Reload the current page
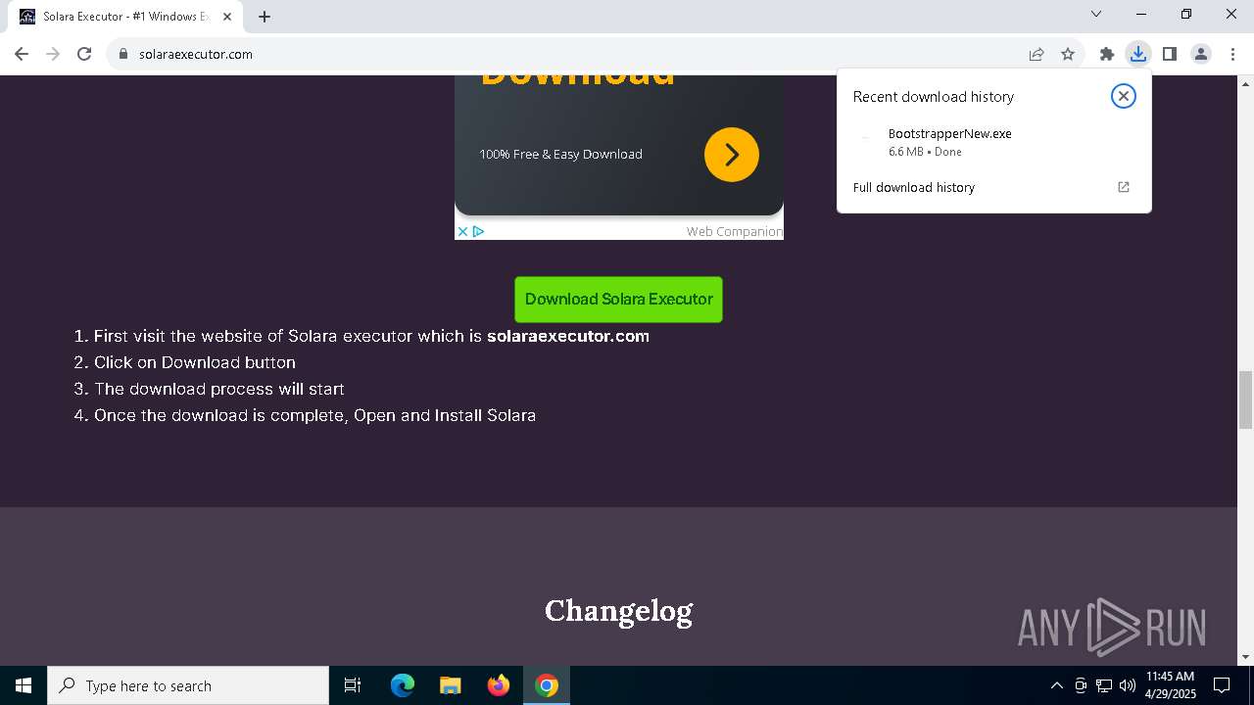This screenshot has width=1254, height=705. click(84, 54)
